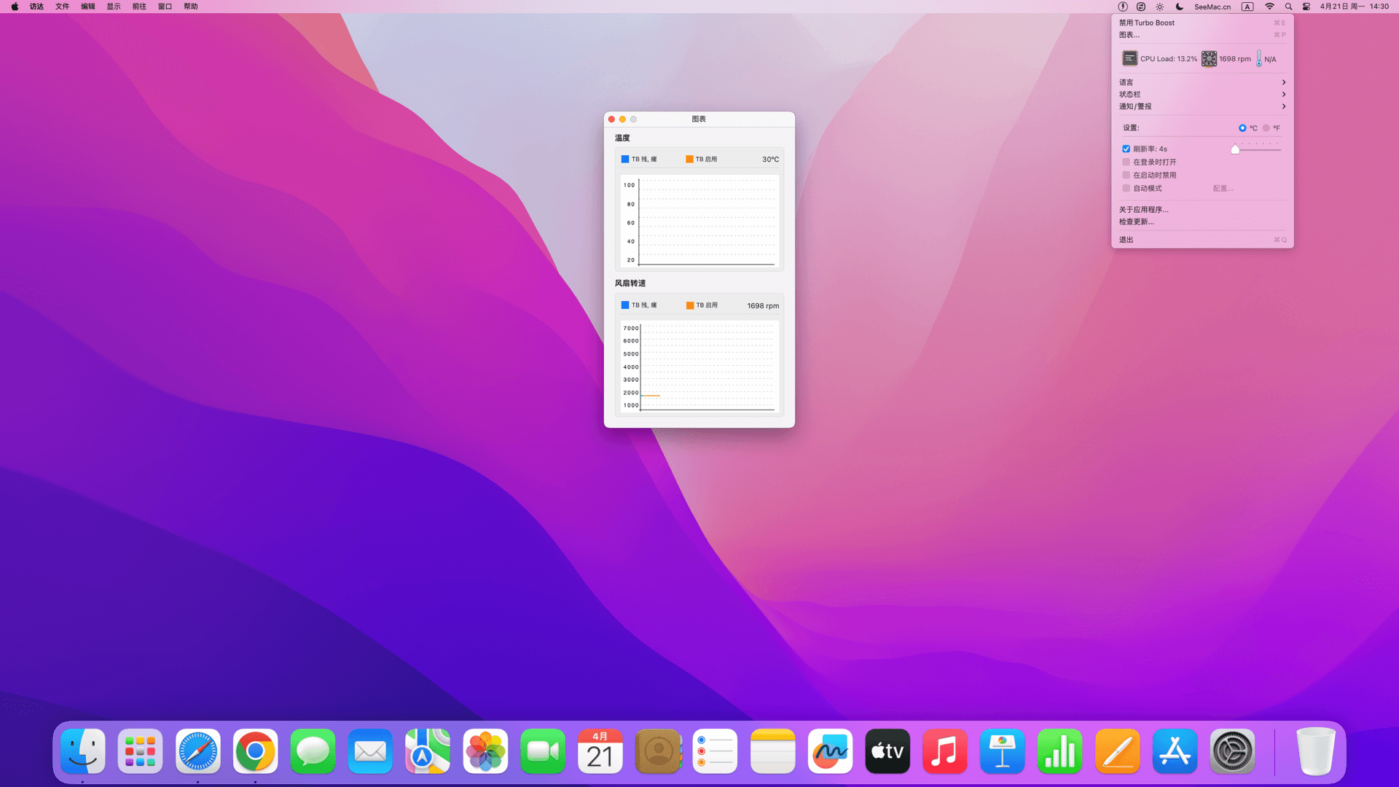The width and height of the screenshot is (1399, 787).
Task: Open Spotlight search magnifier icon
Action: pos(1288,7)
